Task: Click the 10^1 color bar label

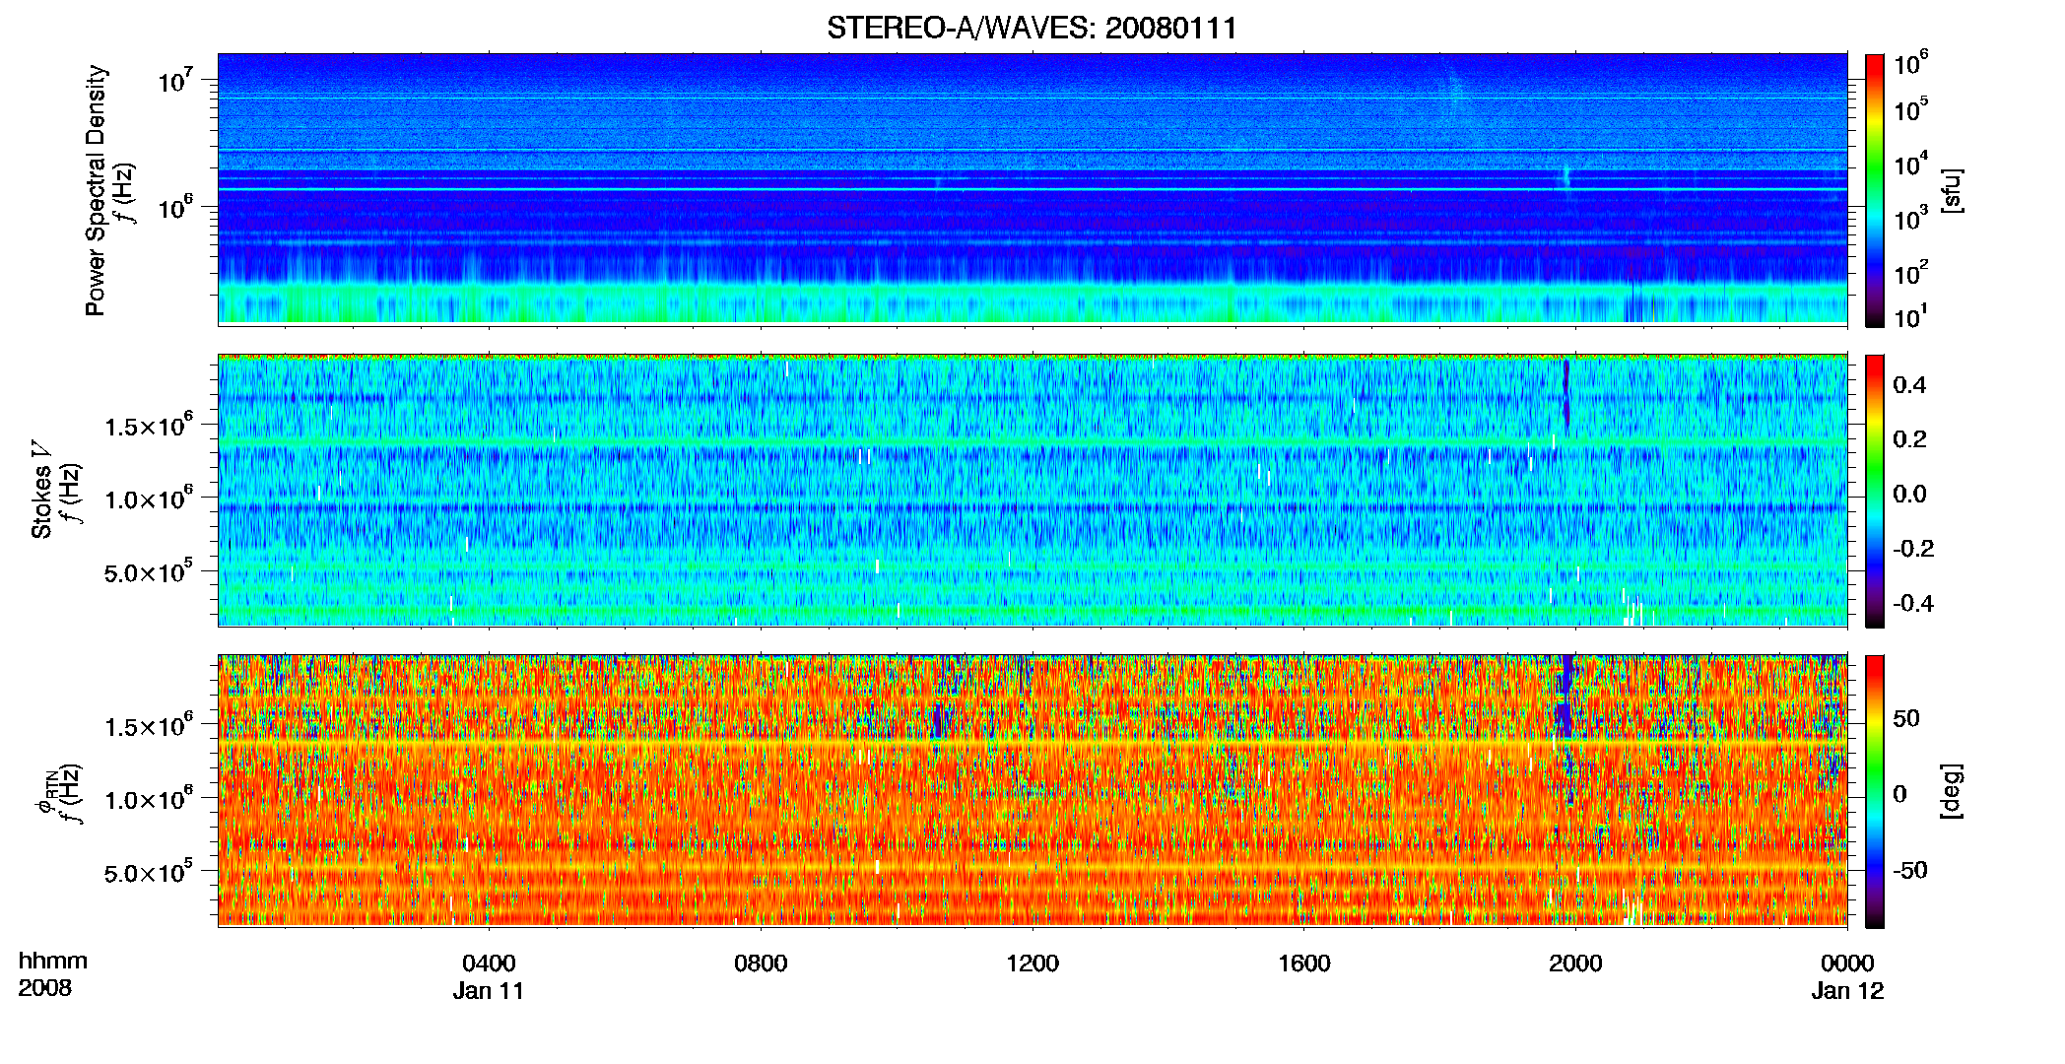Action: [x=1911, y=316]
